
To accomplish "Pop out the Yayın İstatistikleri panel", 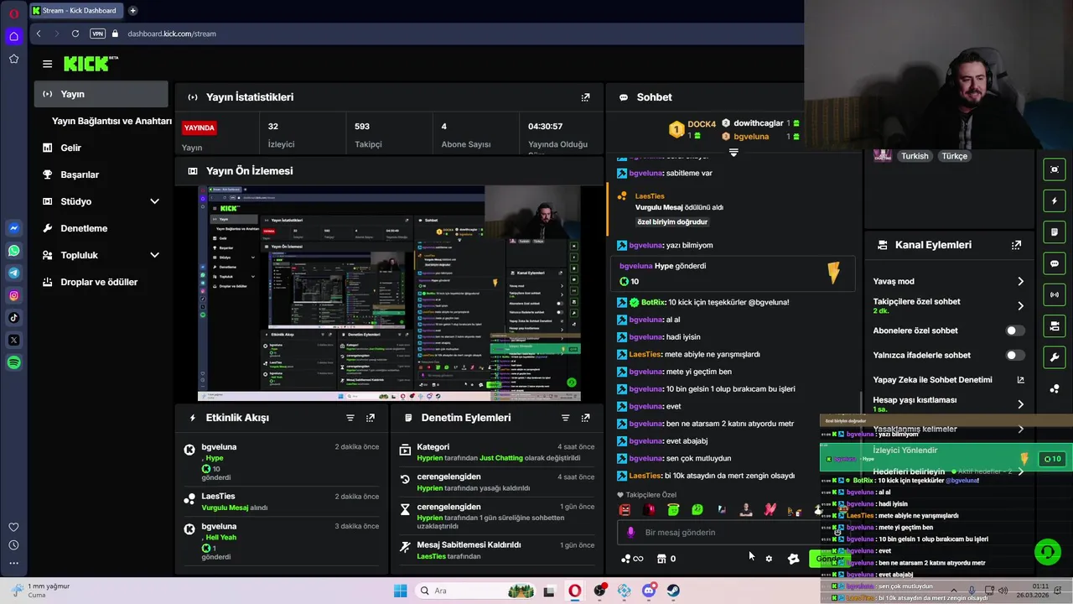I will 585,97.
